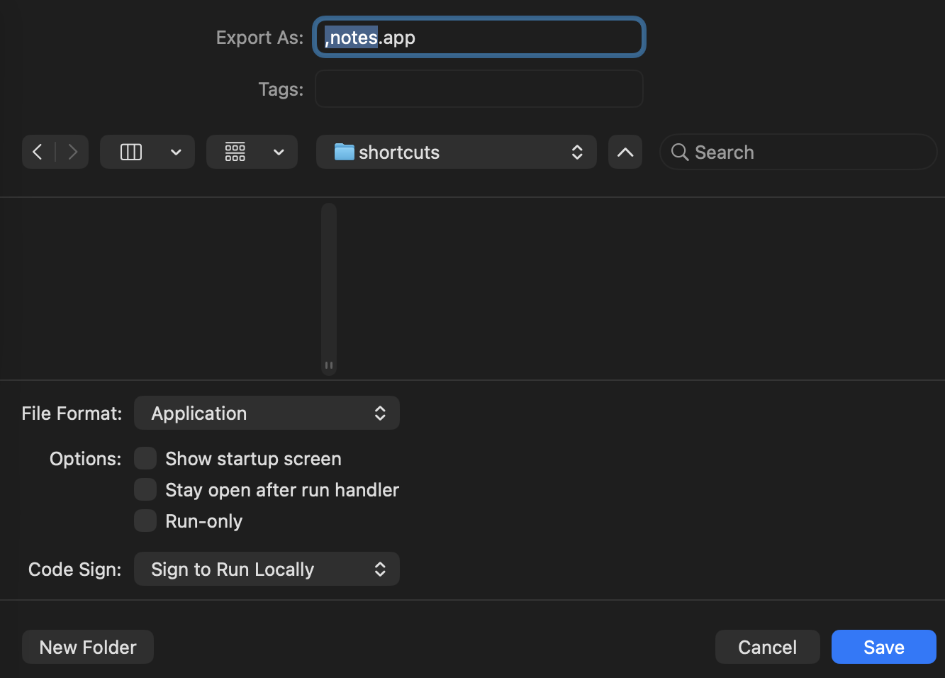The height and width of the screenshot is (678, 945).
Task: Enable the Run-only option
Action: point(145,521)
